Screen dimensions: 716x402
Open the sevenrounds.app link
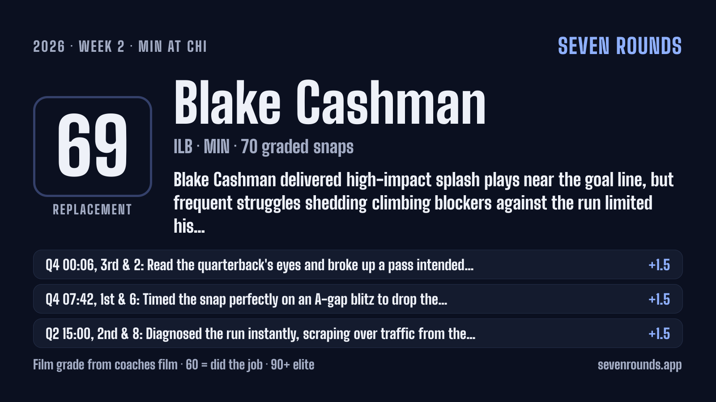(639, 364)
